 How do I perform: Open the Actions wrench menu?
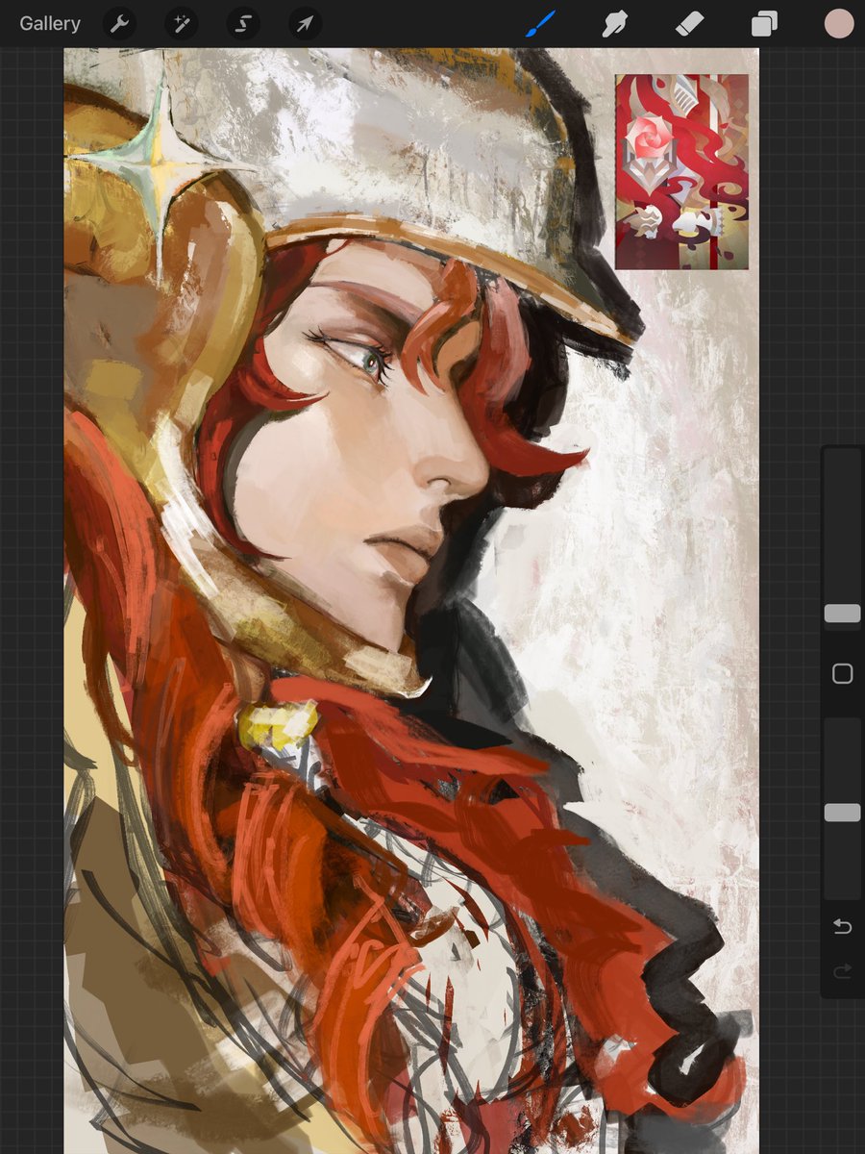coord(119,24)
